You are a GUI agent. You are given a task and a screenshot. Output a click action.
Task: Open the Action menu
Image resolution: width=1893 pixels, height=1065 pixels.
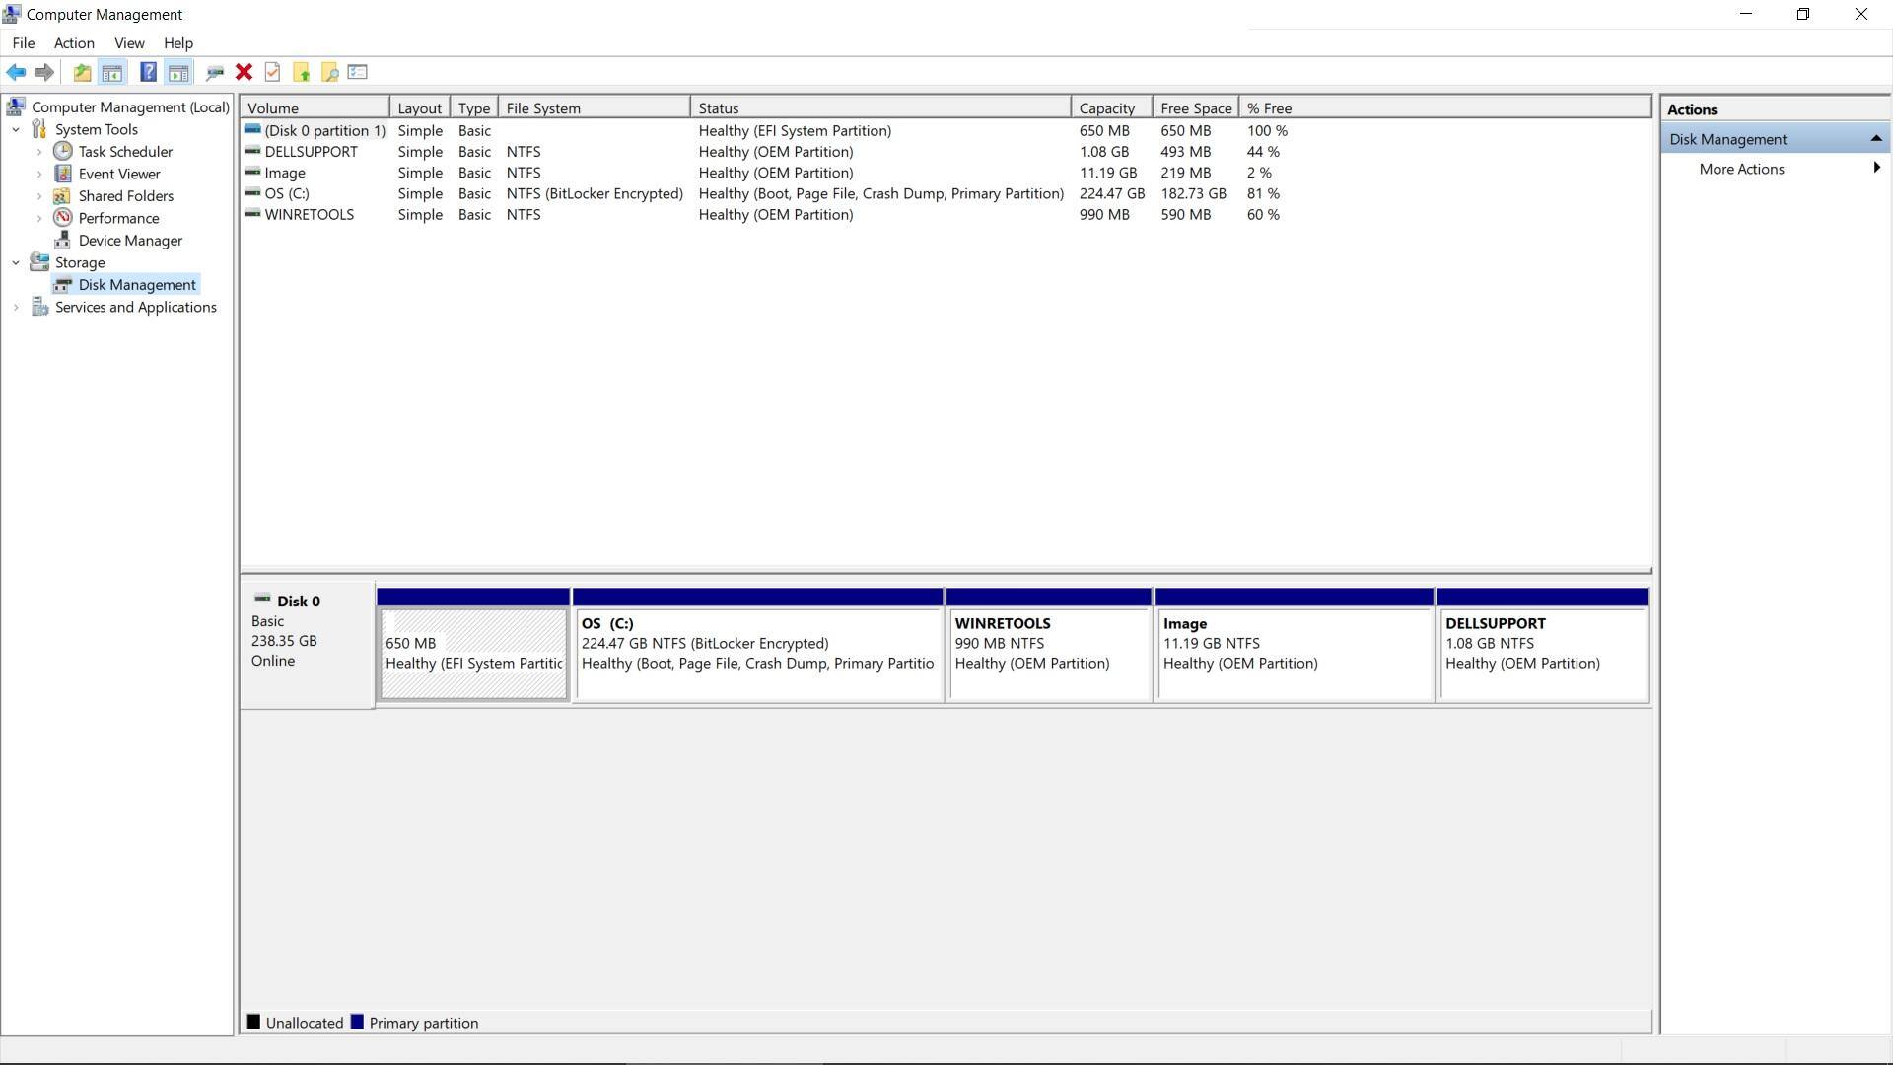pos(74,42)
